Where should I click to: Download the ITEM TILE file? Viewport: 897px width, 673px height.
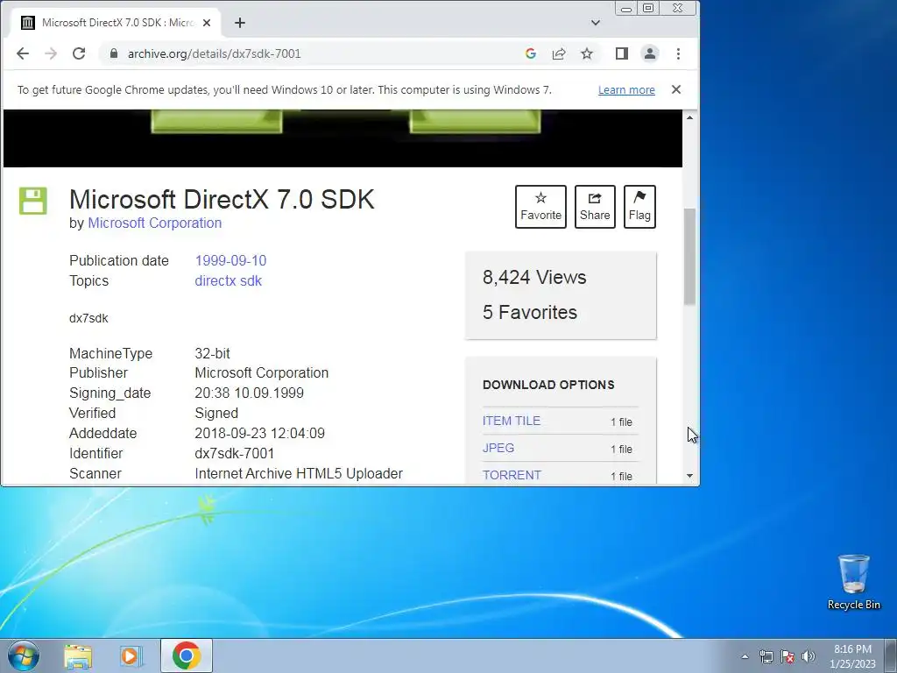[x=512, y=421]
